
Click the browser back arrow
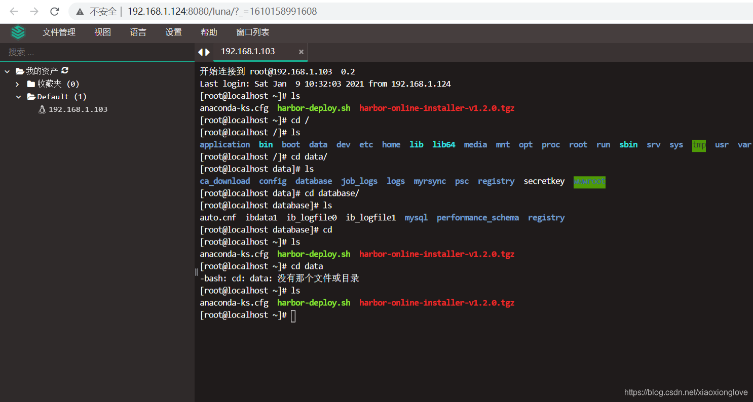point(14,11)
